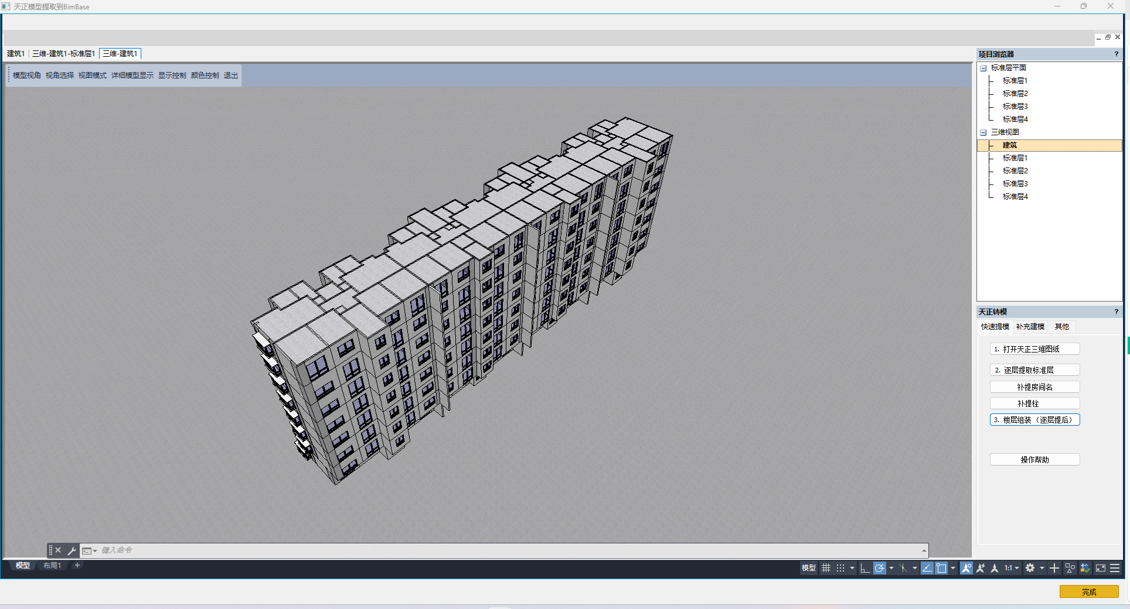Open command line customize wrench icon
This screenshot has width=1130, height=609.
(x=72, y=550)
